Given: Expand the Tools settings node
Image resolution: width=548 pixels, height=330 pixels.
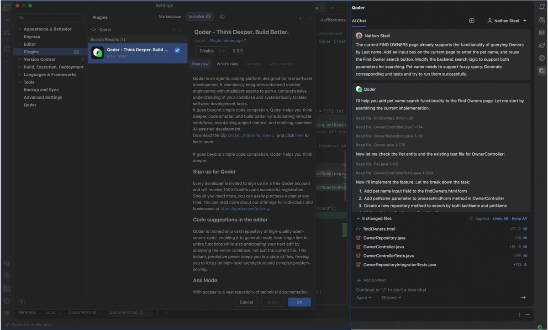Looking at the screenshot, I should tap(19, 82).
